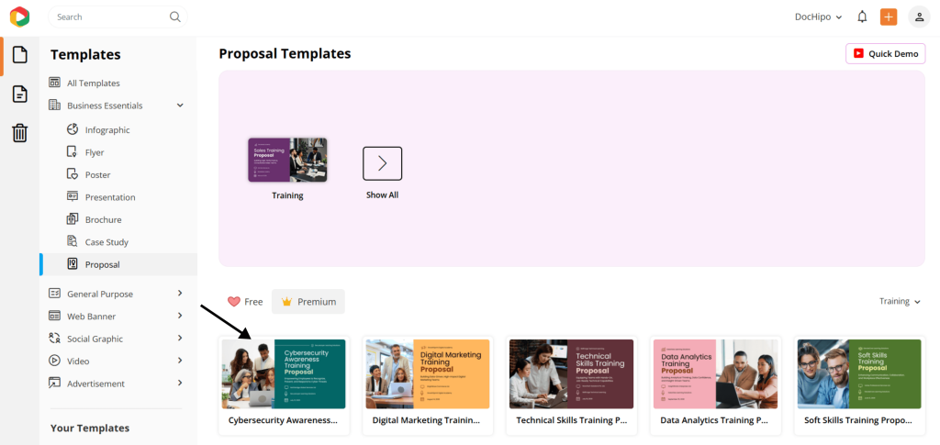Open Data Analytics Training Proposal thumbnail
940x445 pixels.
(x=716, y=373)
